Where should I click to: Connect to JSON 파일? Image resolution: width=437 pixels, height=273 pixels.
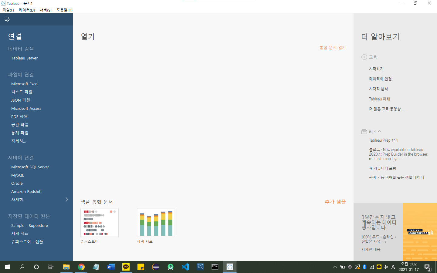pos(21,100)
